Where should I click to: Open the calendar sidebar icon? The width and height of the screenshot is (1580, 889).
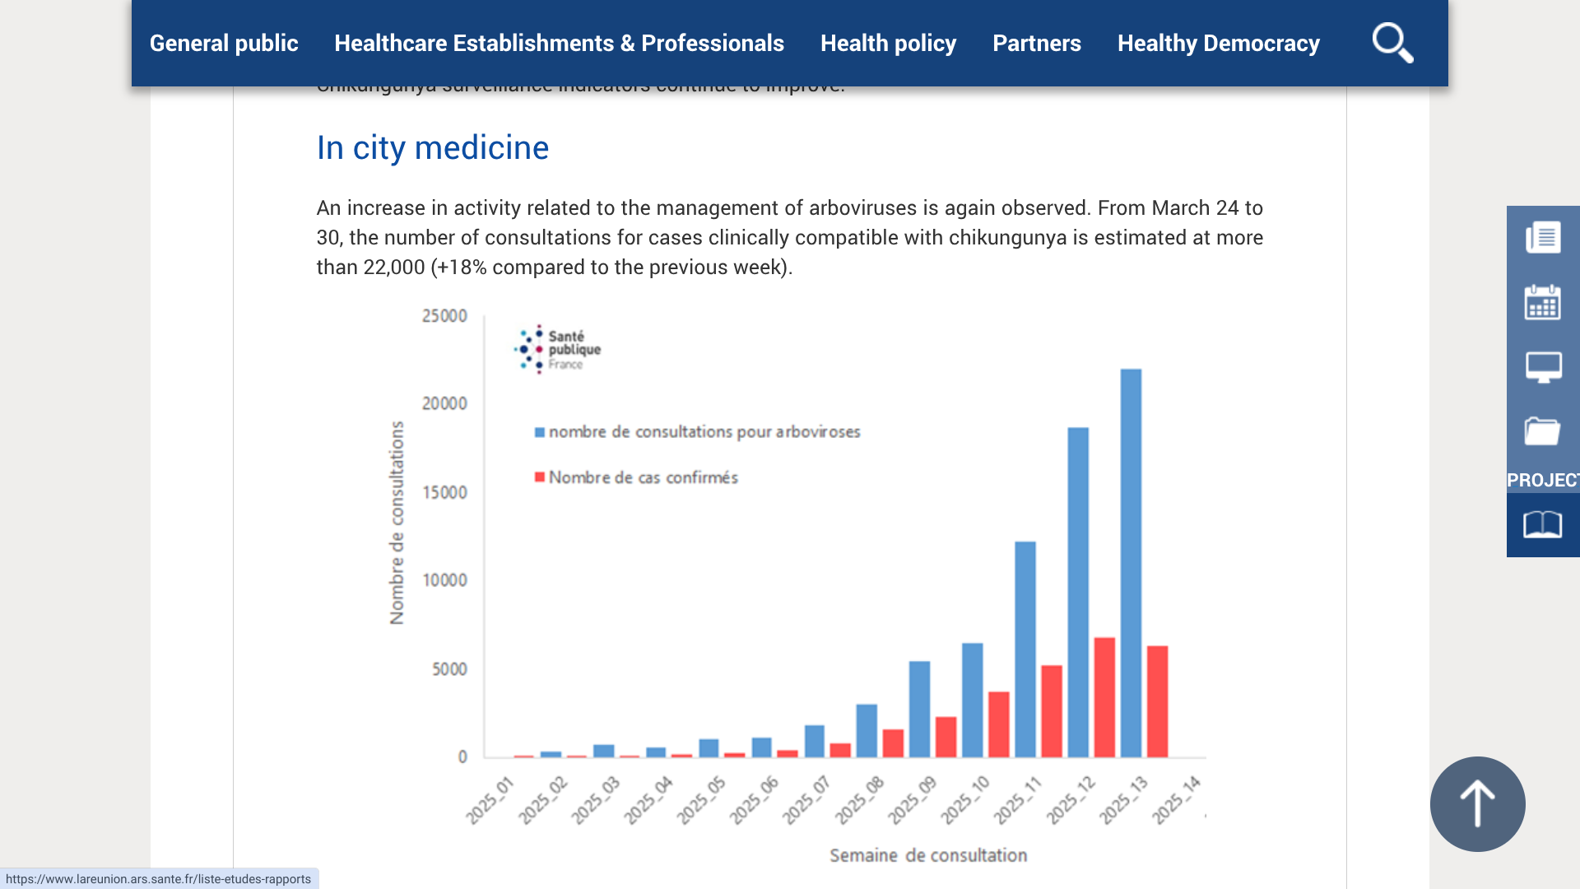(x=1543, y=302)
